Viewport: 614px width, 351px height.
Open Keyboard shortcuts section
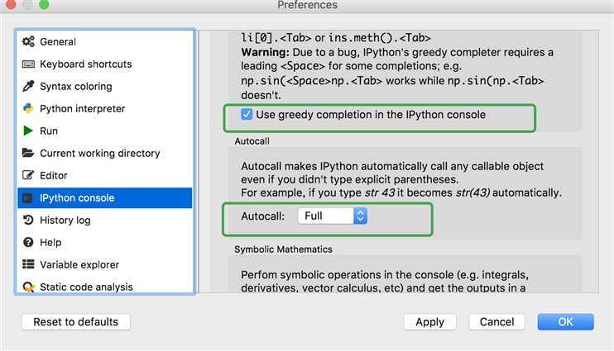(105, 64)
